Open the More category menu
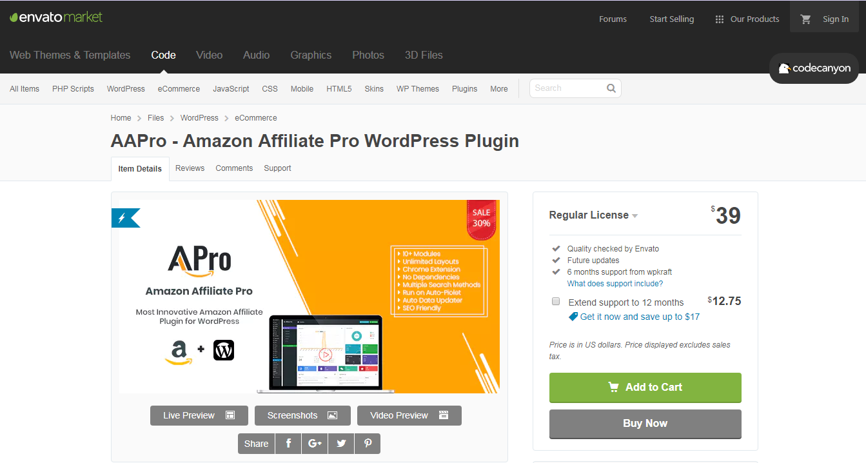 click(x=499, y=89)
